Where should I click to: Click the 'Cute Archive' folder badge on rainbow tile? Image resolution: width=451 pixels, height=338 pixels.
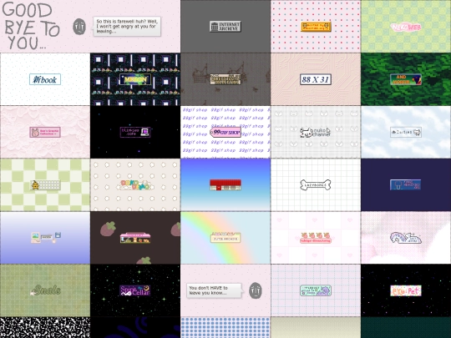225,238
